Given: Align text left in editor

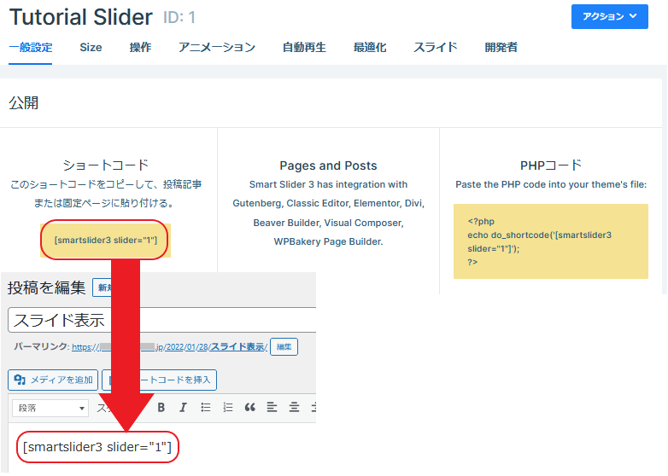Looking at the screenshot, I should pyautogui.click(x=272, y=408).
